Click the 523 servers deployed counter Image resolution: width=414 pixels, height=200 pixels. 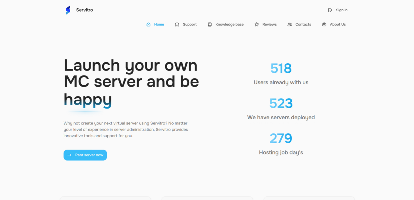[x=281, y=103]
